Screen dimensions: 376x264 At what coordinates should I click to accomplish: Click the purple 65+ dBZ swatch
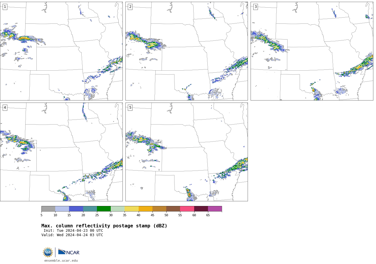pos(215,209)
